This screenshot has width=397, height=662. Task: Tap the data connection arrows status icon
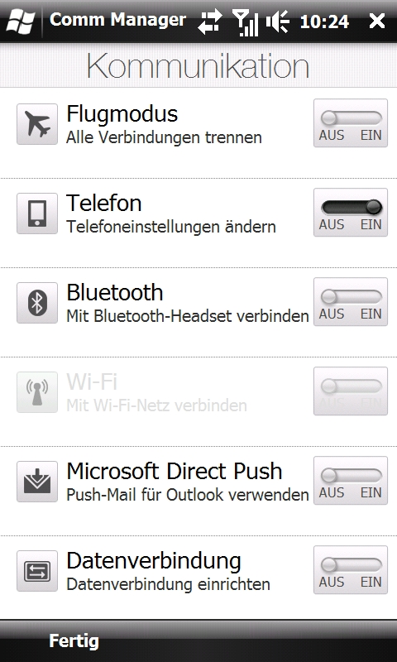click(210, 22)
